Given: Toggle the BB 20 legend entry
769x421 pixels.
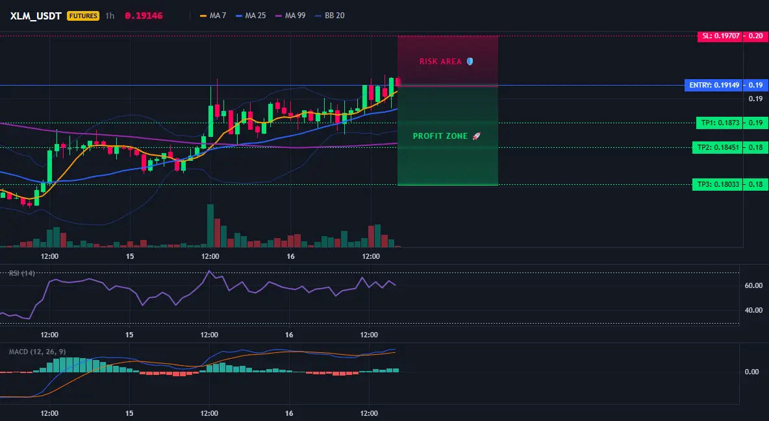Looking at the screenshot, I should [330, 16].
